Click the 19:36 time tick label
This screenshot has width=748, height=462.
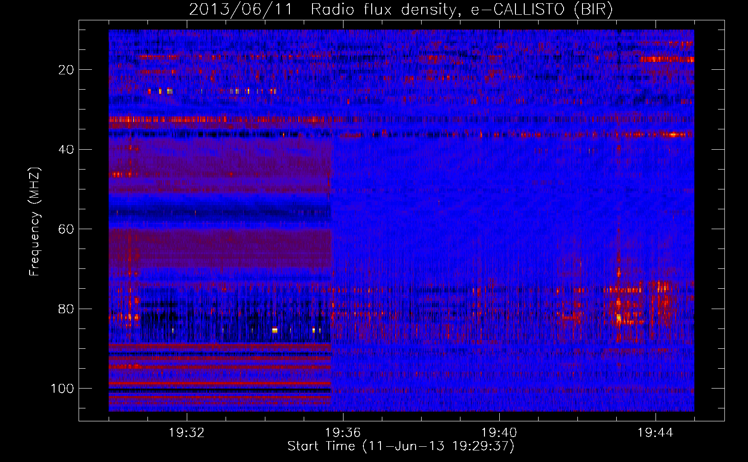click(x=343, y=433)
